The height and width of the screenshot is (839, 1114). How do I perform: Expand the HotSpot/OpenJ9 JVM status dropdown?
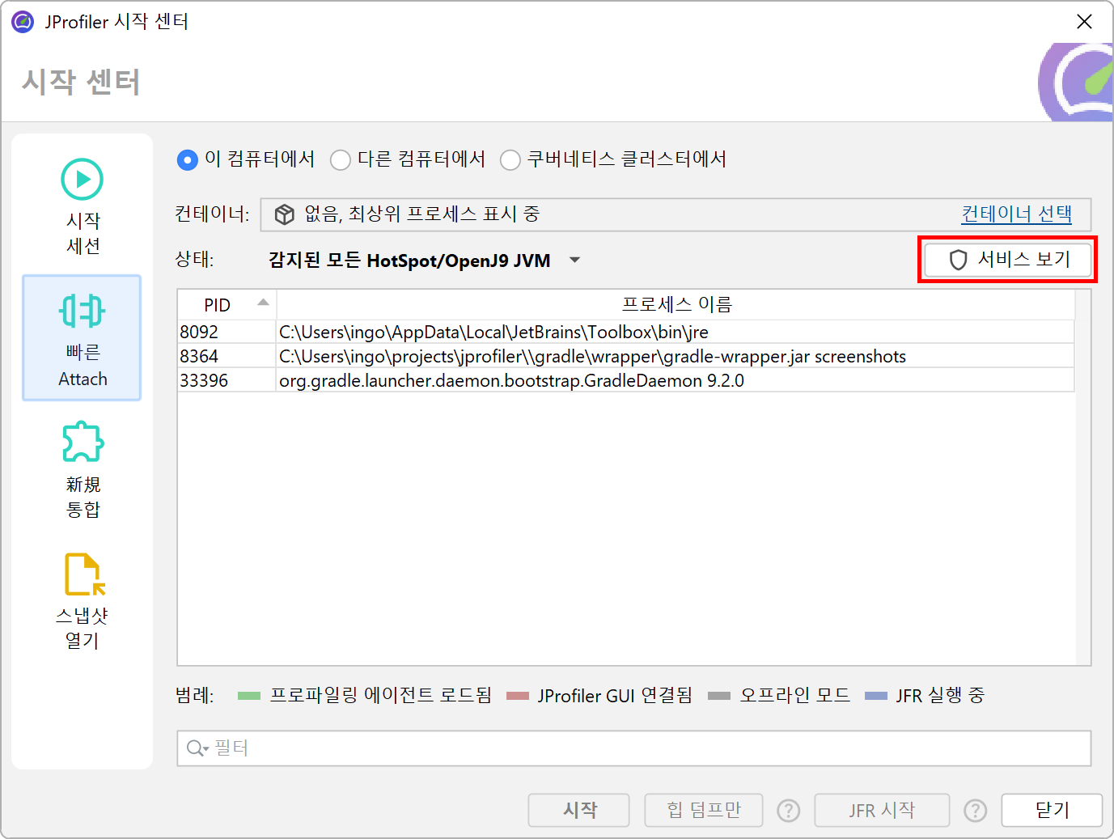coord(574,261)
